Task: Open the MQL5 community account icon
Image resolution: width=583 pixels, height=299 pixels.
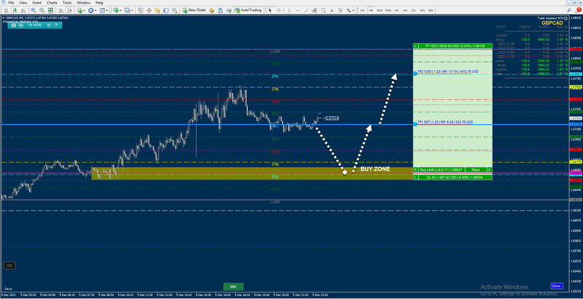Action: [x=221, y=10]
